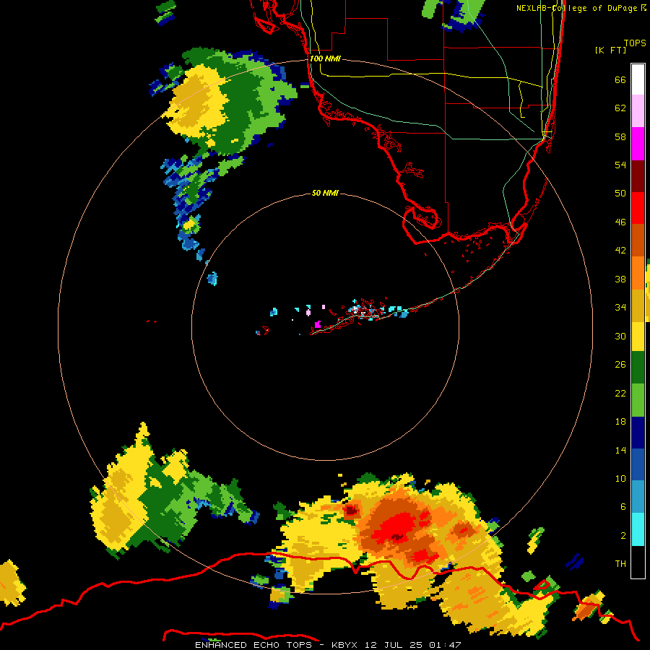650x650 pixels.
Task: Click the "46" legend value
Action: (x=620, y=222)
